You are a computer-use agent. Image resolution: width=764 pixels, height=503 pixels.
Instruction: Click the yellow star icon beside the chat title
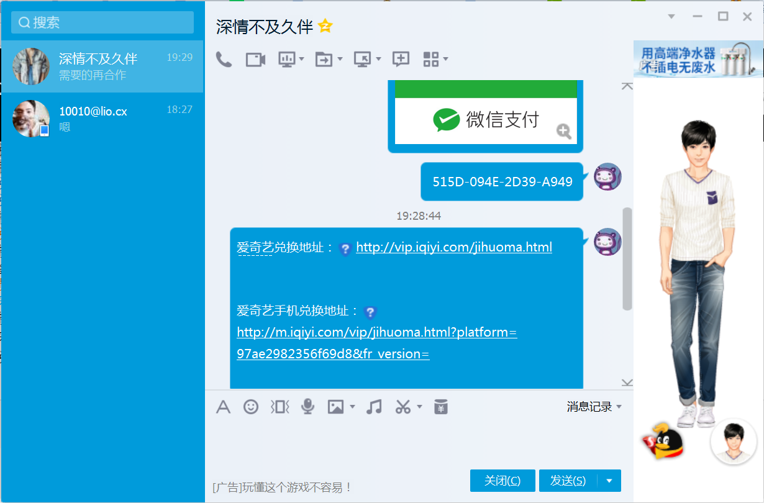(x=325, y=26)
